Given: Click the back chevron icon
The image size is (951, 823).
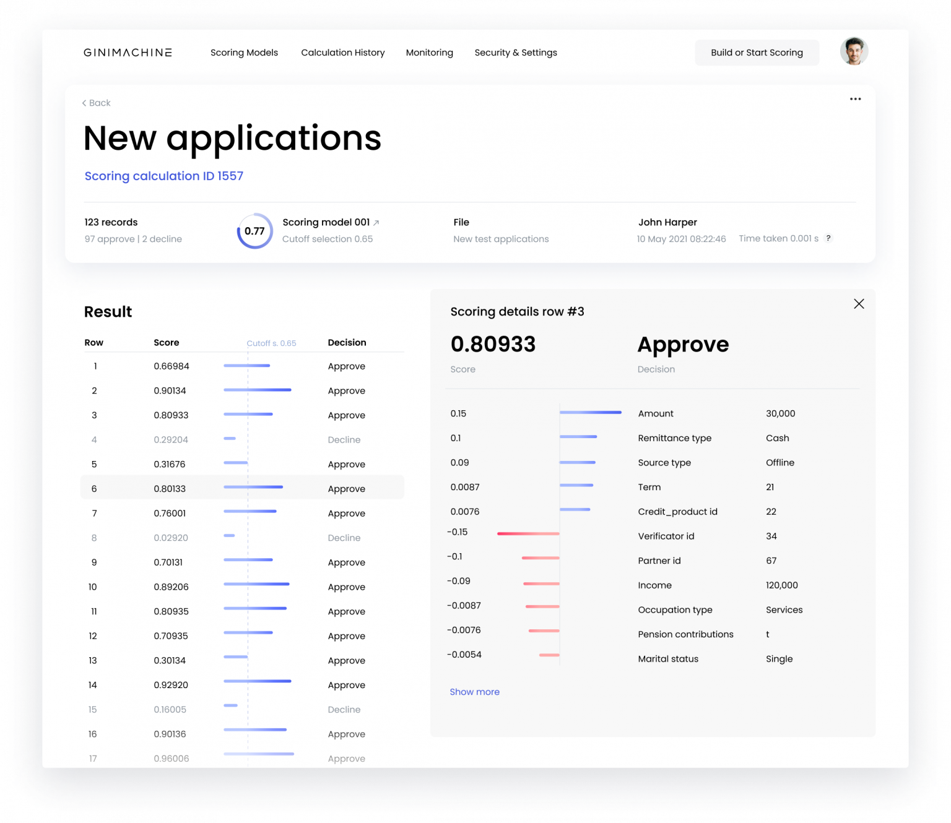Looking at the screenshot, I should (x=85, y=103).
